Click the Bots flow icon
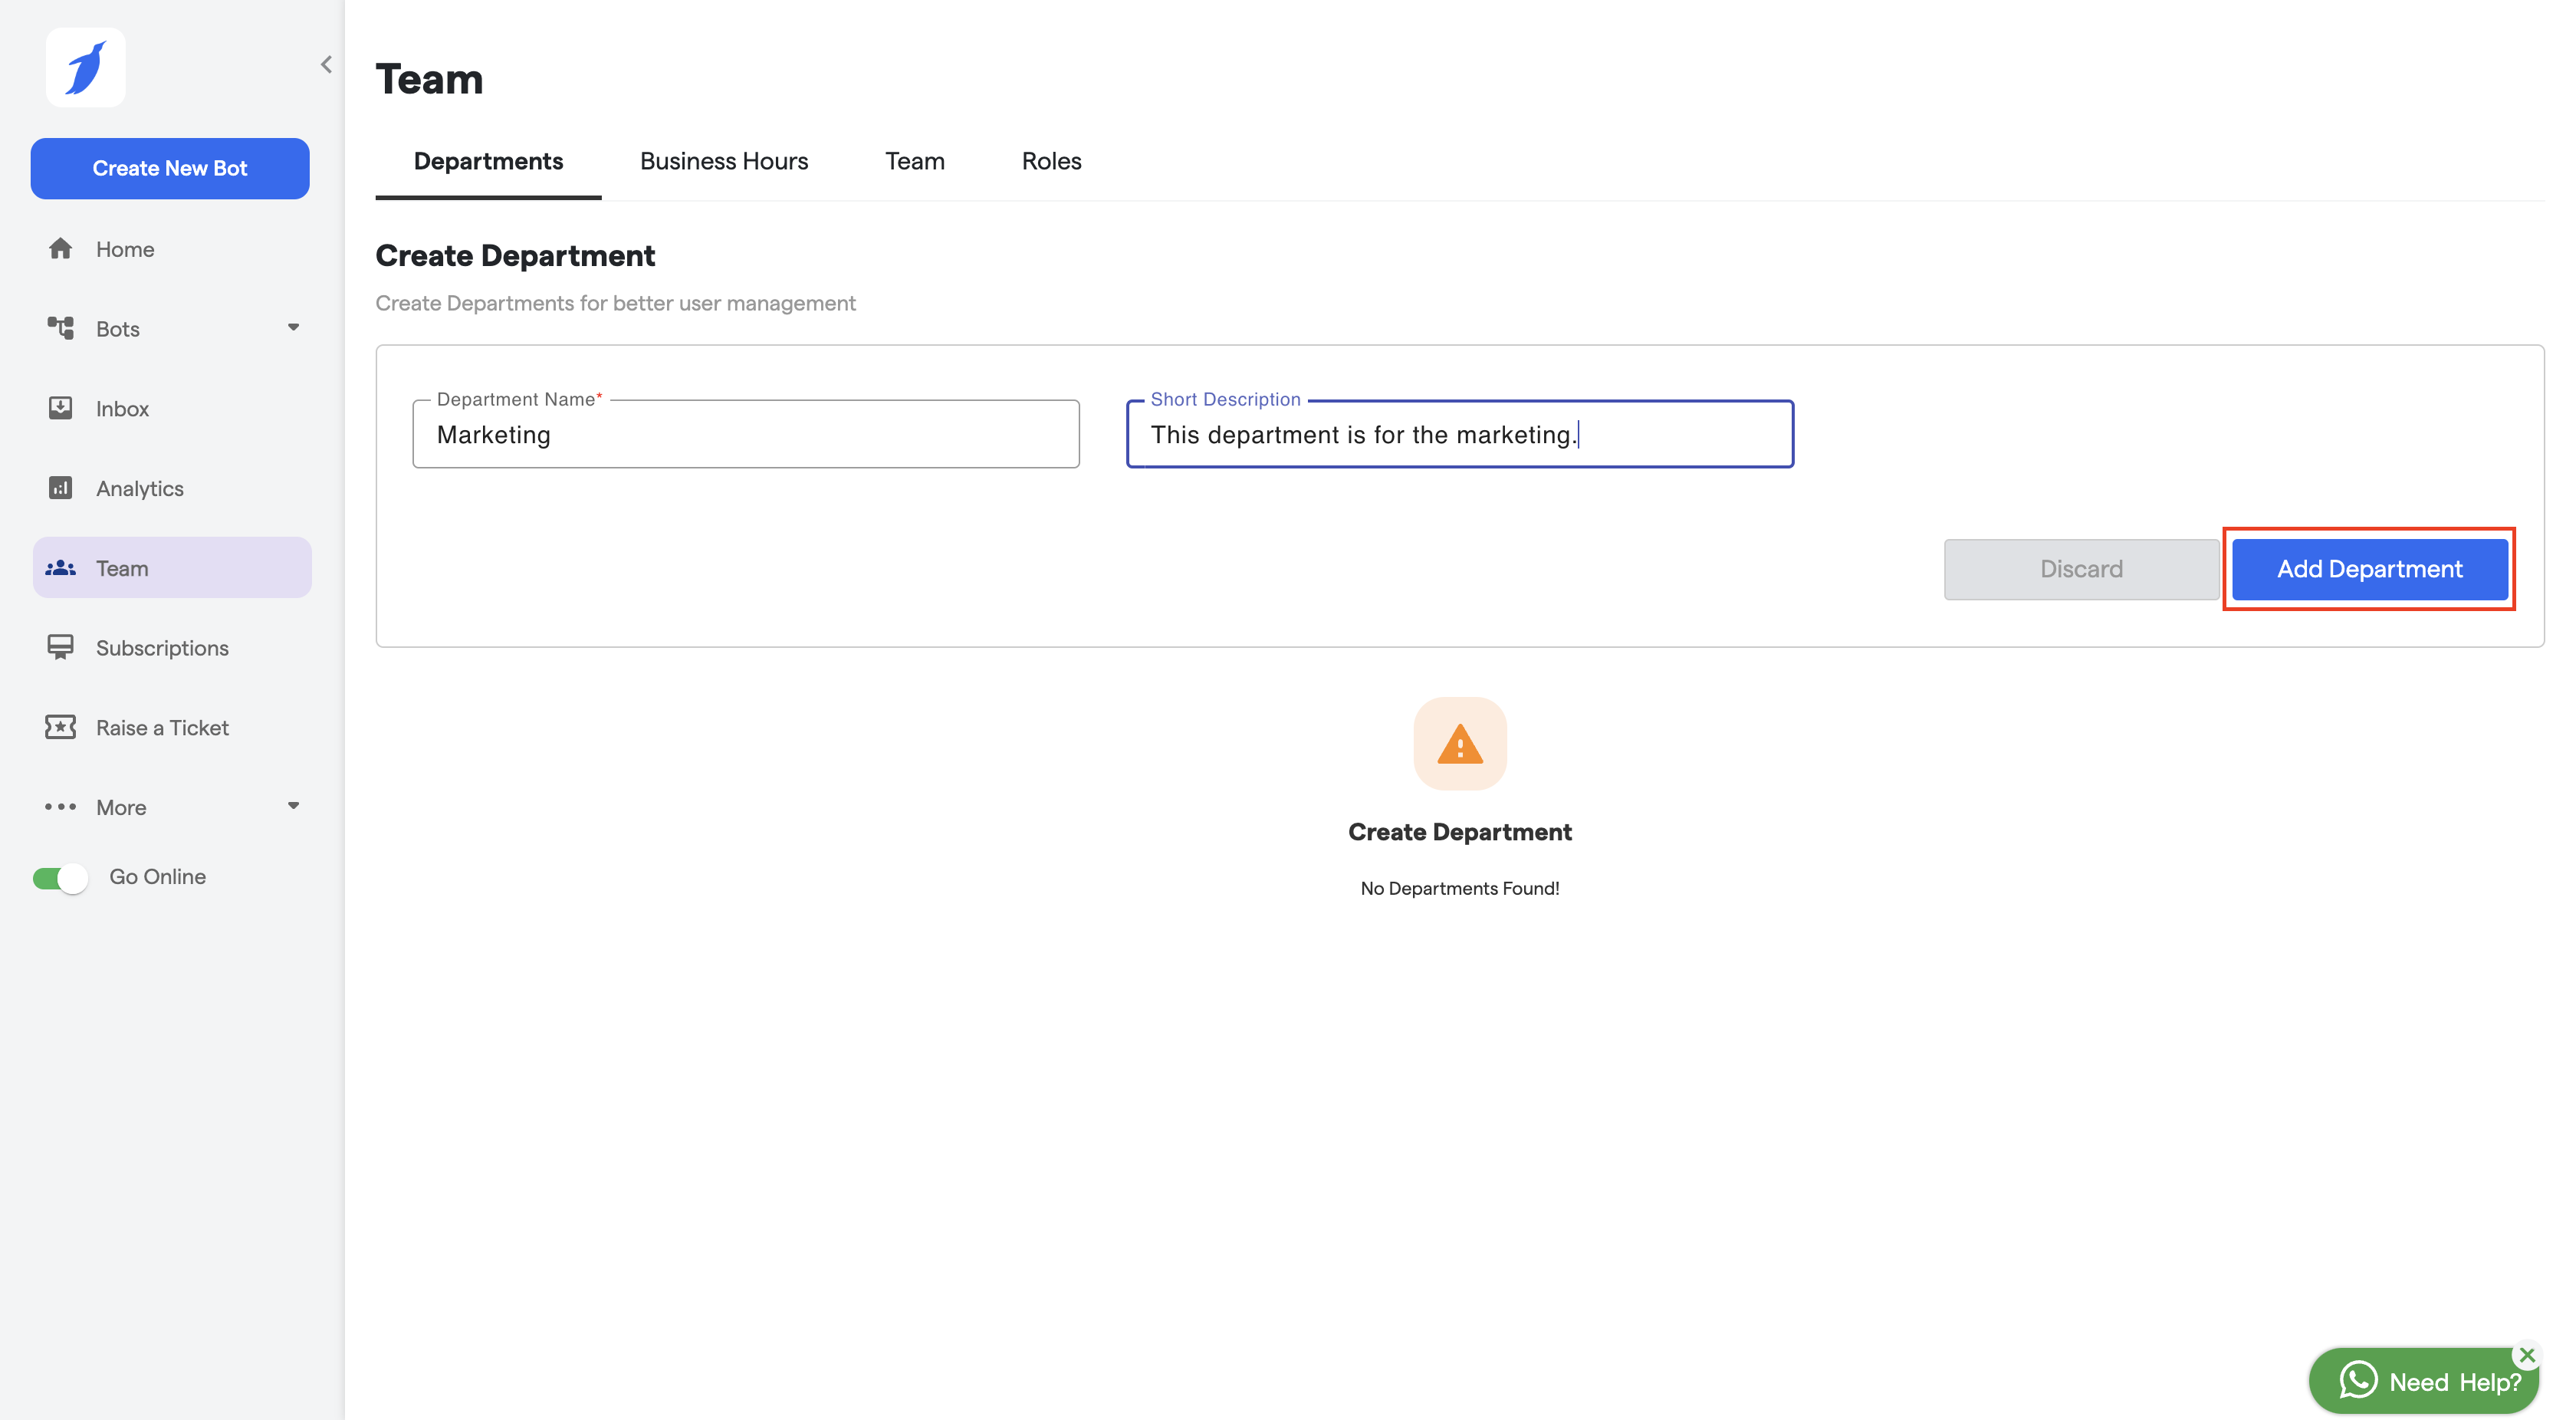 click(x=60, y=328)
